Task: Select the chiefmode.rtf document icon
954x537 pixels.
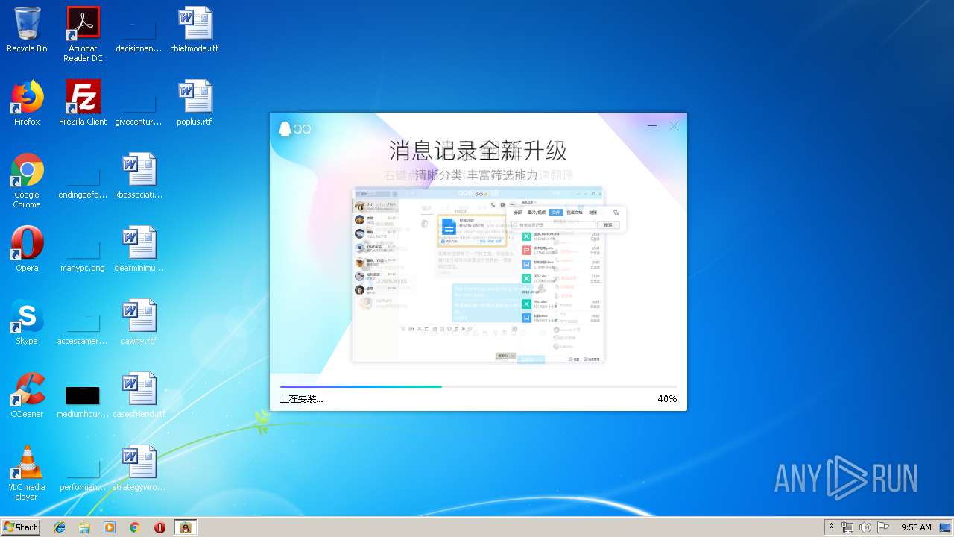Action: 195,30
